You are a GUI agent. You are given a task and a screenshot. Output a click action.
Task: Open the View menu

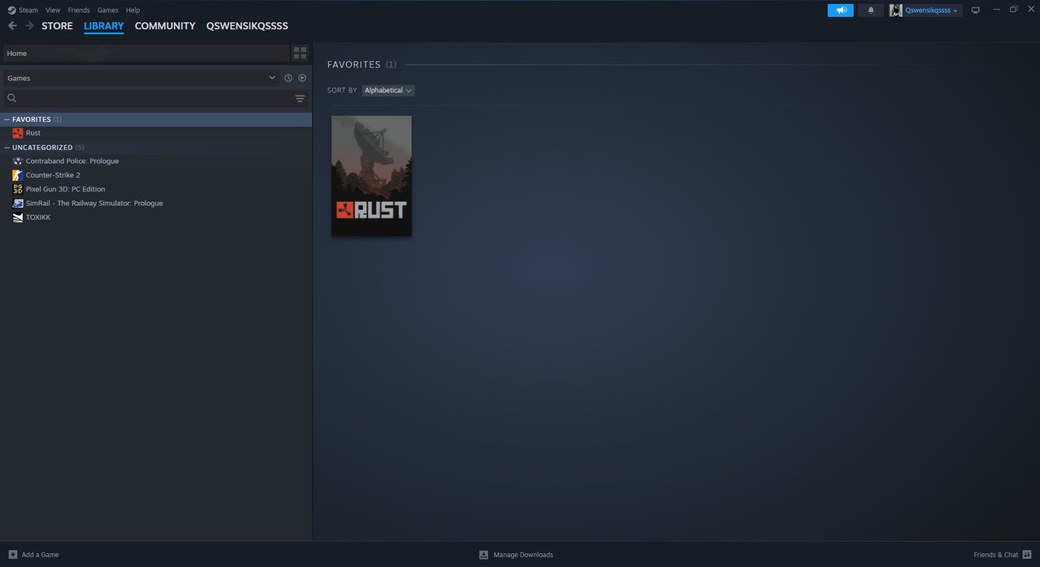point(53,11)
